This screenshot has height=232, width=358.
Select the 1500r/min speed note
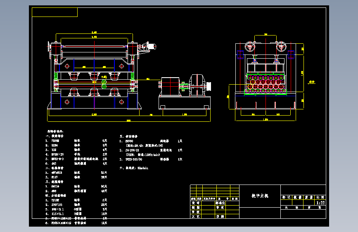click(x=143, y=155)
